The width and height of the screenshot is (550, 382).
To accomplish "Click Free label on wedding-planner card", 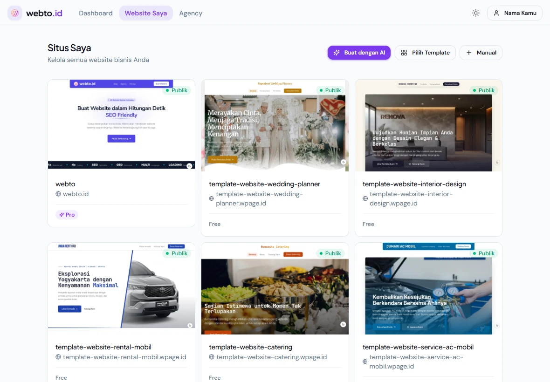I will [x=215, y=224].
